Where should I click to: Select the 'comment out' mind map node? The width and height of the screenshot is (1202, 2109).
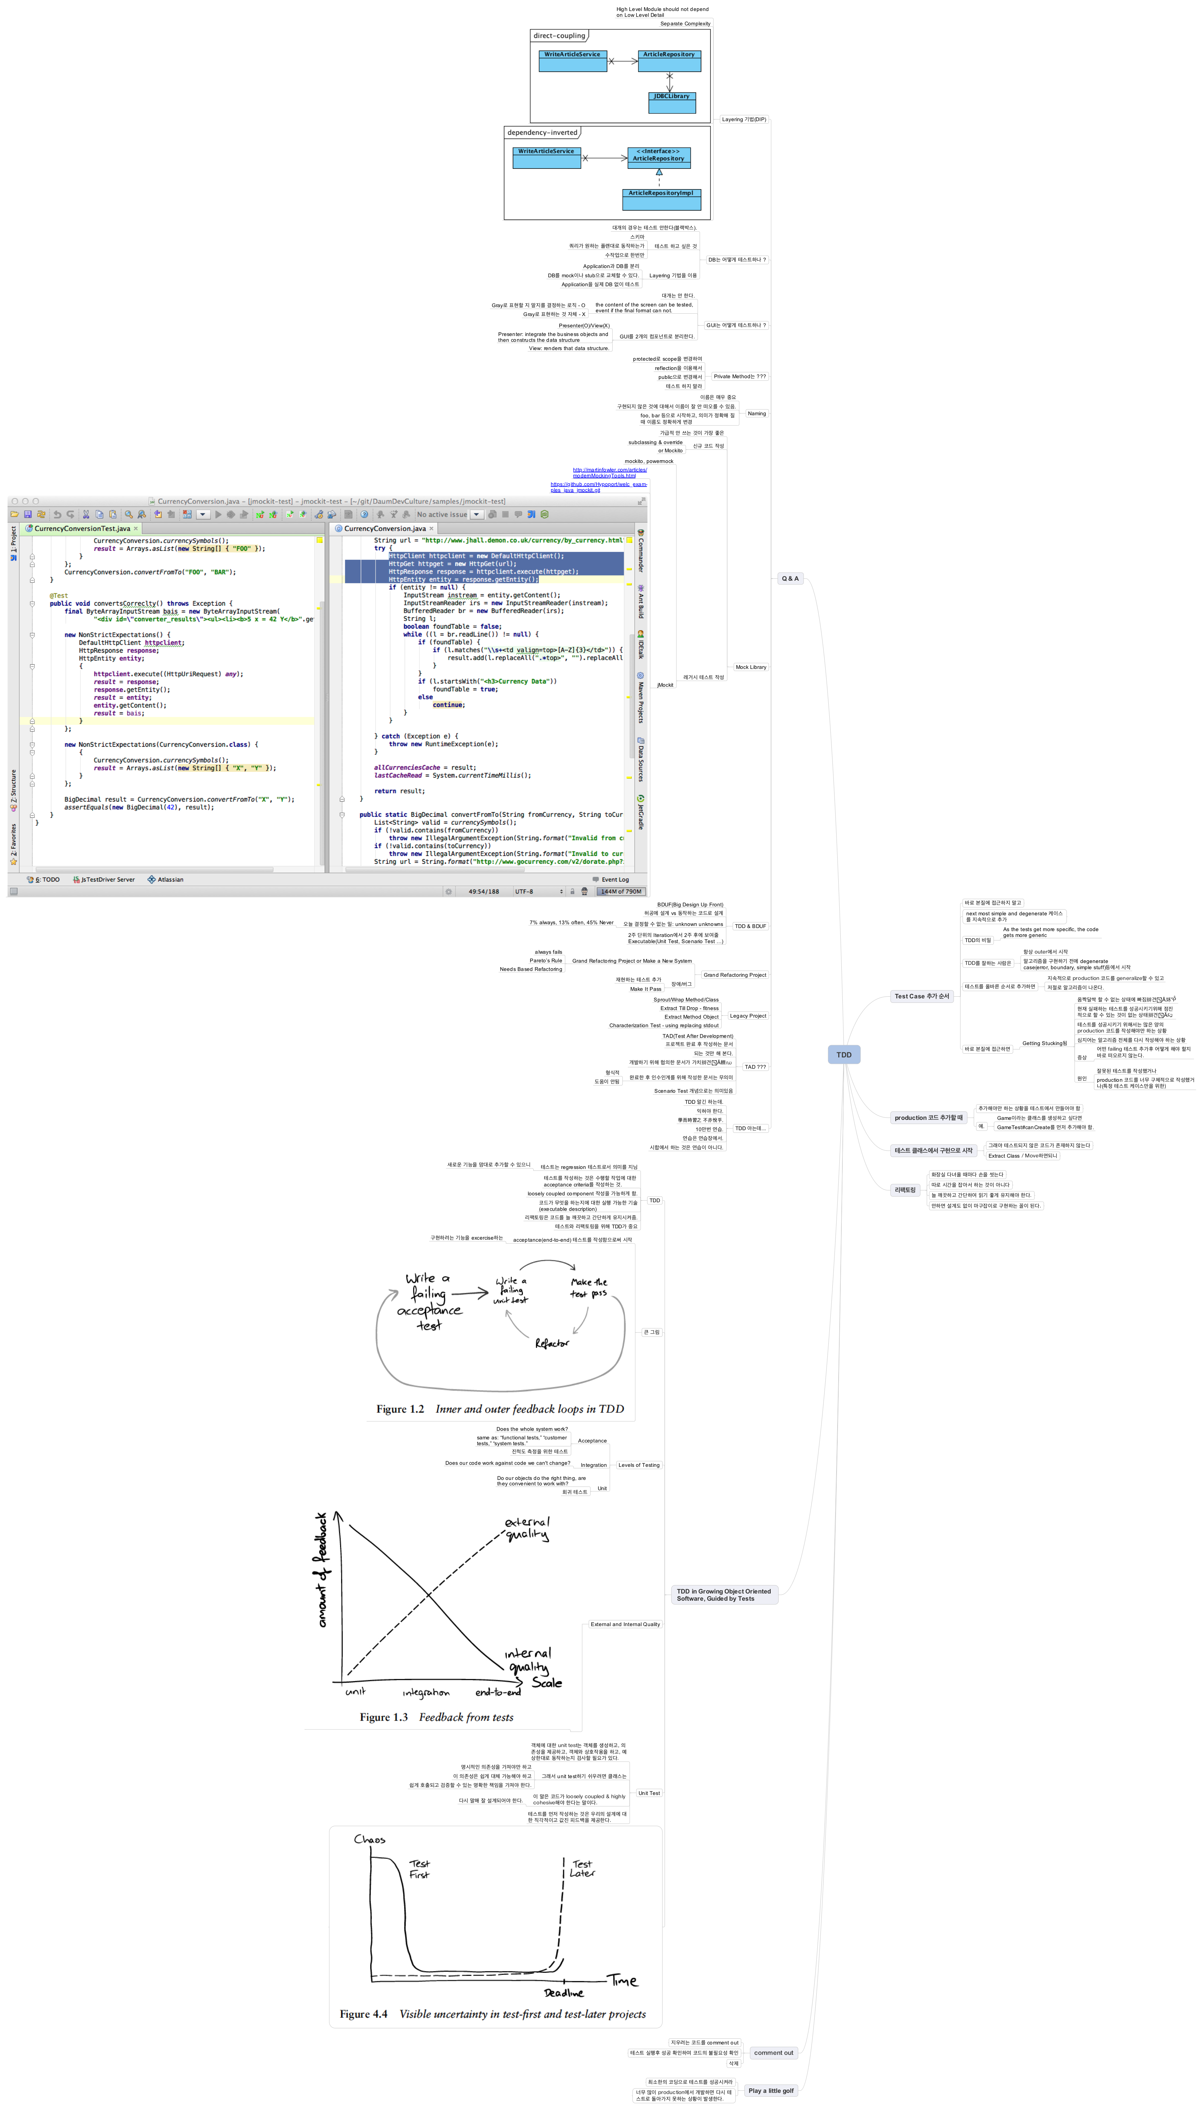tap(773, 2053)
